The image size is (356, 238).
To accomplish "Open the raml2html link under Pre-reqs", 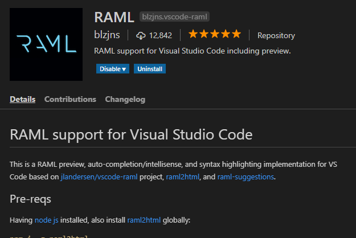I will [x=144, y=220].
